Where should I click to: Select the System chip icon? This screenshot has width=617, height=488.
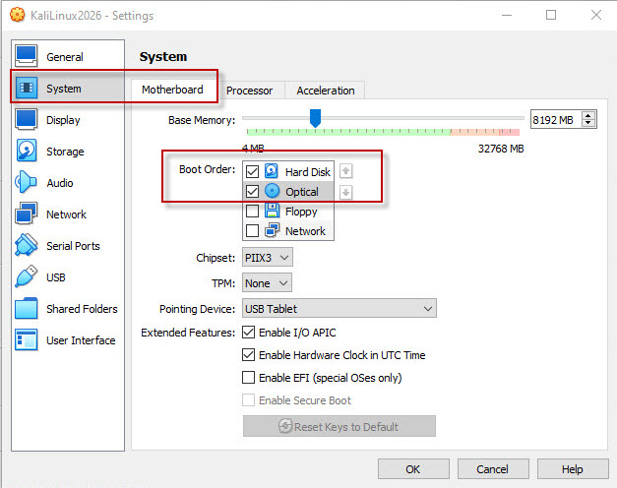coord(27,88)
